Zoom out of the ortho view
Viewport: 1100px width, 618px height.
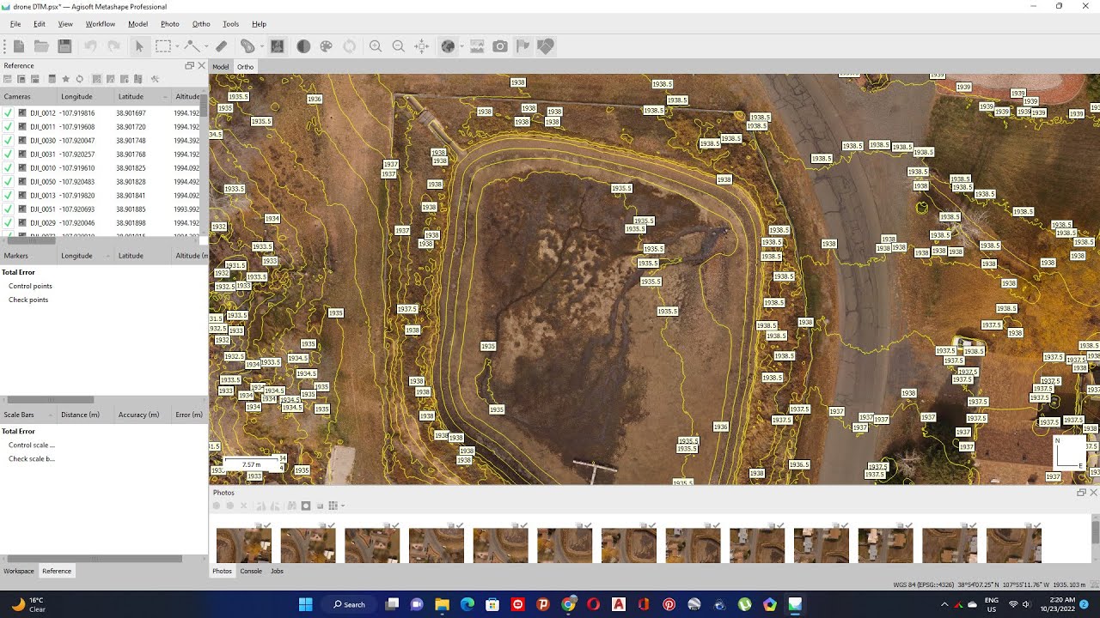[x=399, y=46]
